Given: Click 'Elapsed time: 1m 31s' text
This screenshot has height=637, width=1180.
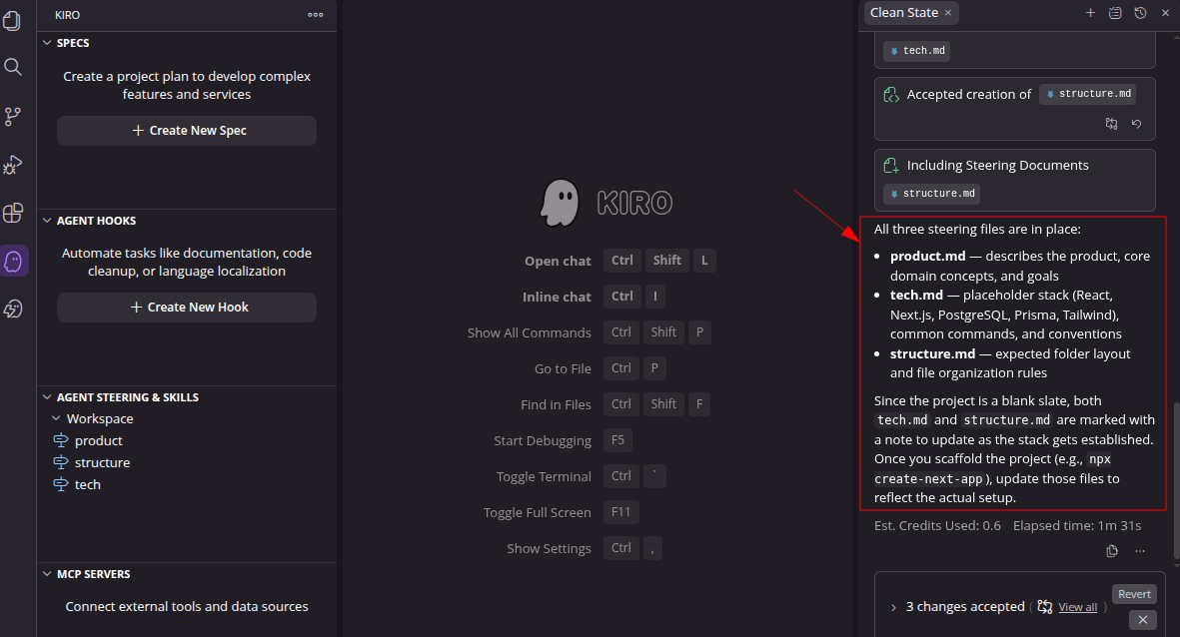Looking at the screenshot, I should pyautogui.click(x=1077, y=526).
